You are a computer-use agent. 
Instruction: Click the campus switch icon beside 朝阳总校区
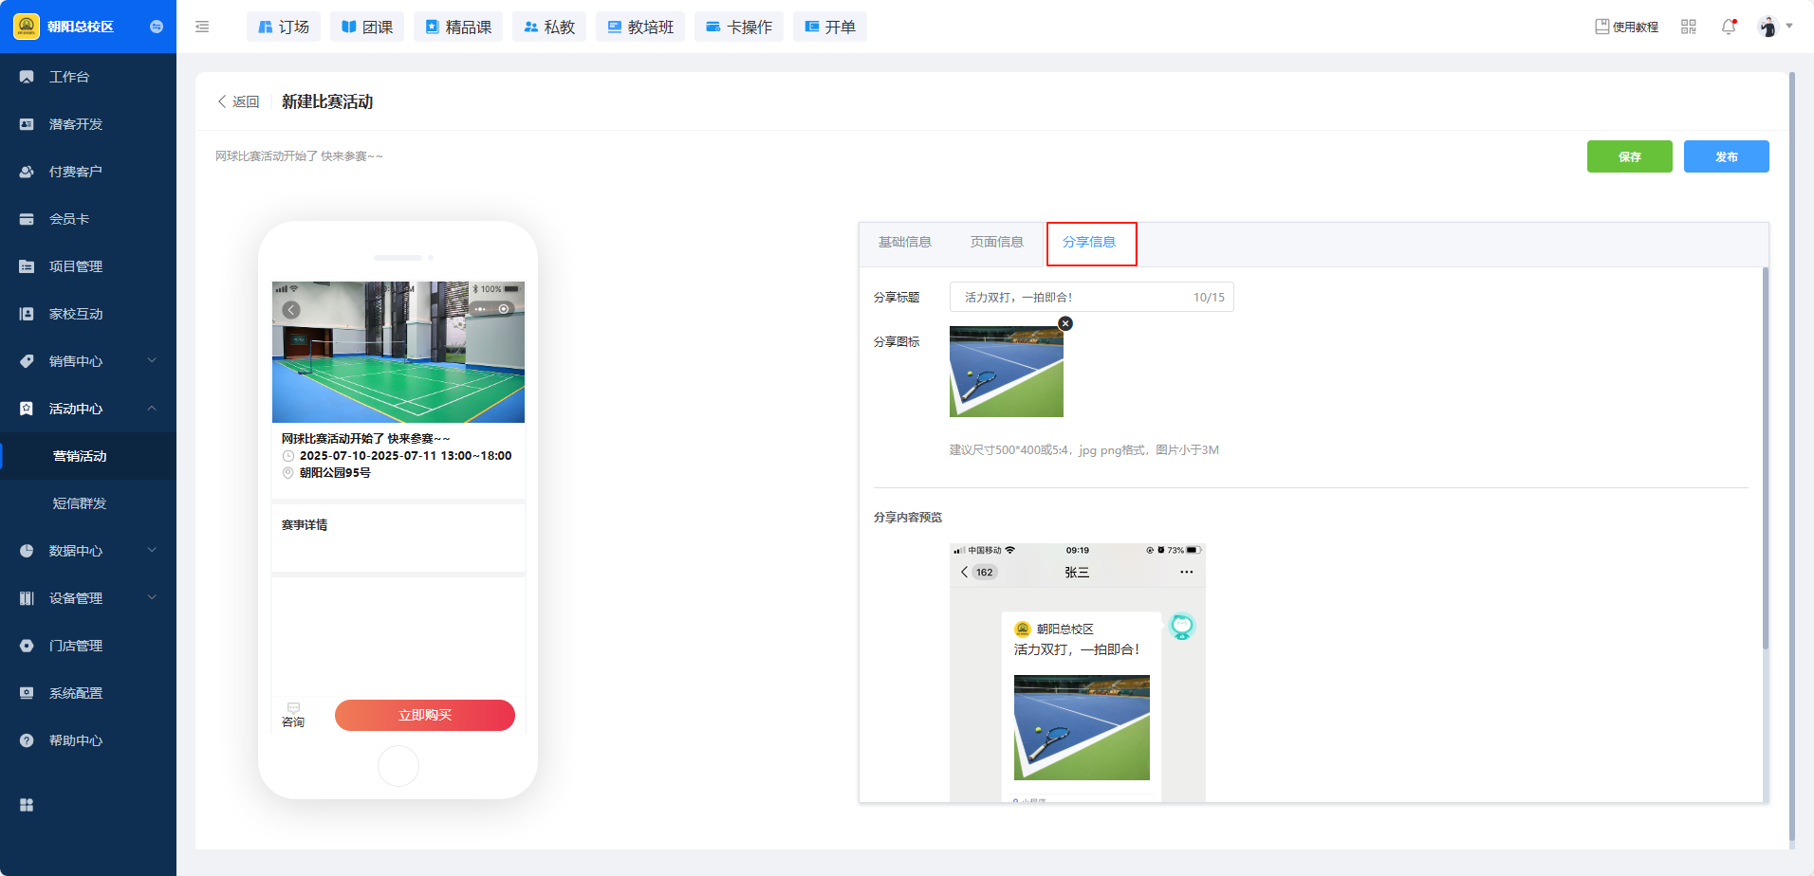click(x=157, y=27)
